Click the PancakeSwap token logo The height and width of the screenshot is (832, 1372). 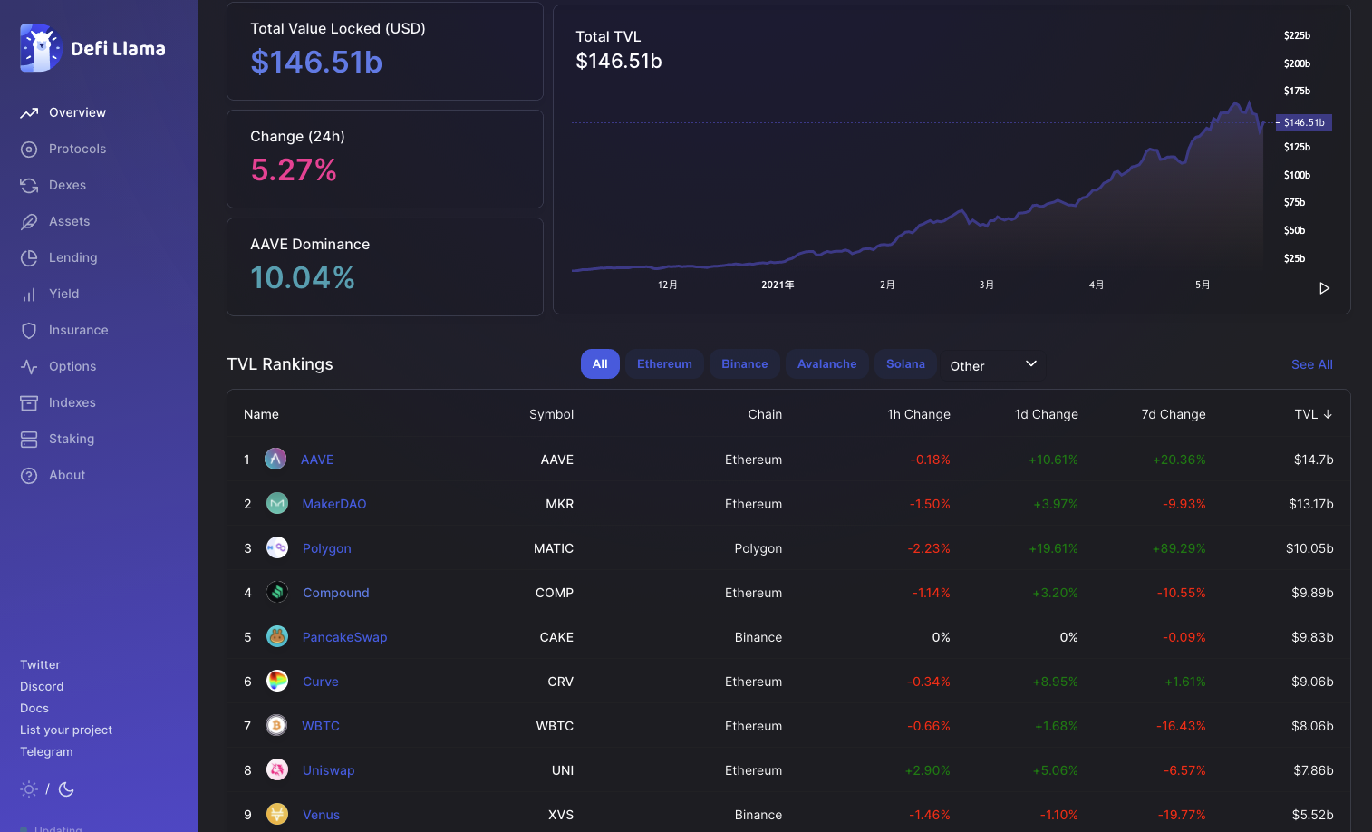coord(277,636)
